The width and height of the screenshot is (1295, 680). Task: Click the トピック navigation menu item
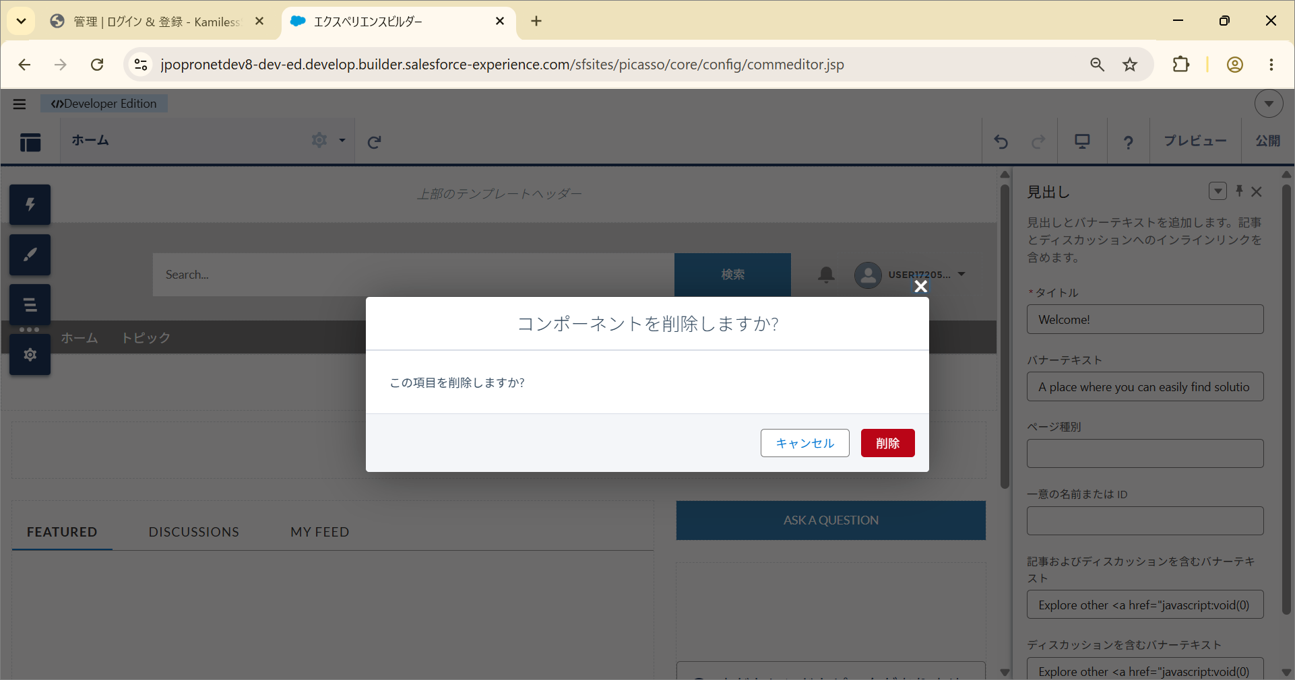click(146, 337)
